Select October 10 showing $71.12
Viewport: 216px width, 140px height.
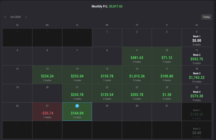167,56
